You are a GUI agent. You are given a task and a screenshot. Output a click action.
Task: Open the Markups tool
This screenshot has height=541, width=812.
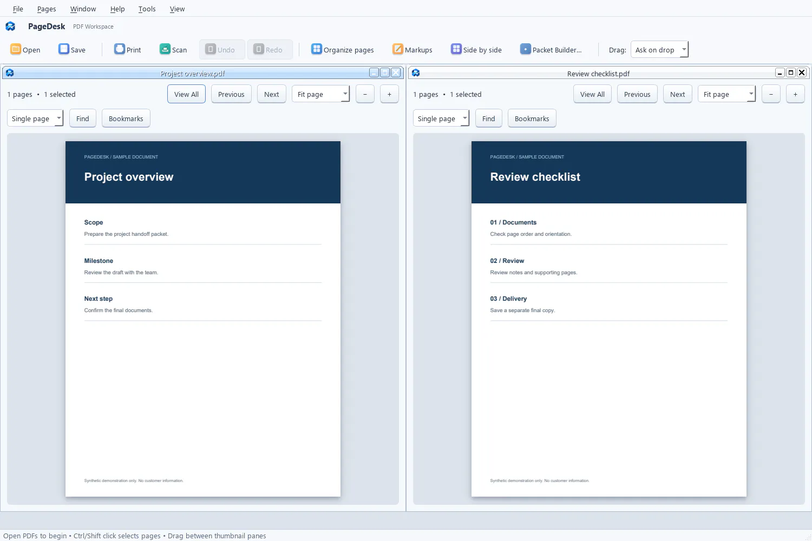(412, 49)
